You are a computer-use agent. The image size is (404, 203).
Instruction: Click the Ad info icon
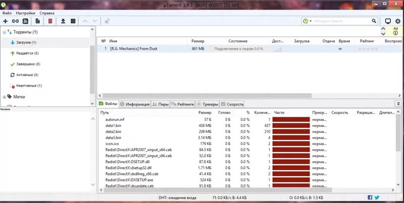tap(395, 33)
